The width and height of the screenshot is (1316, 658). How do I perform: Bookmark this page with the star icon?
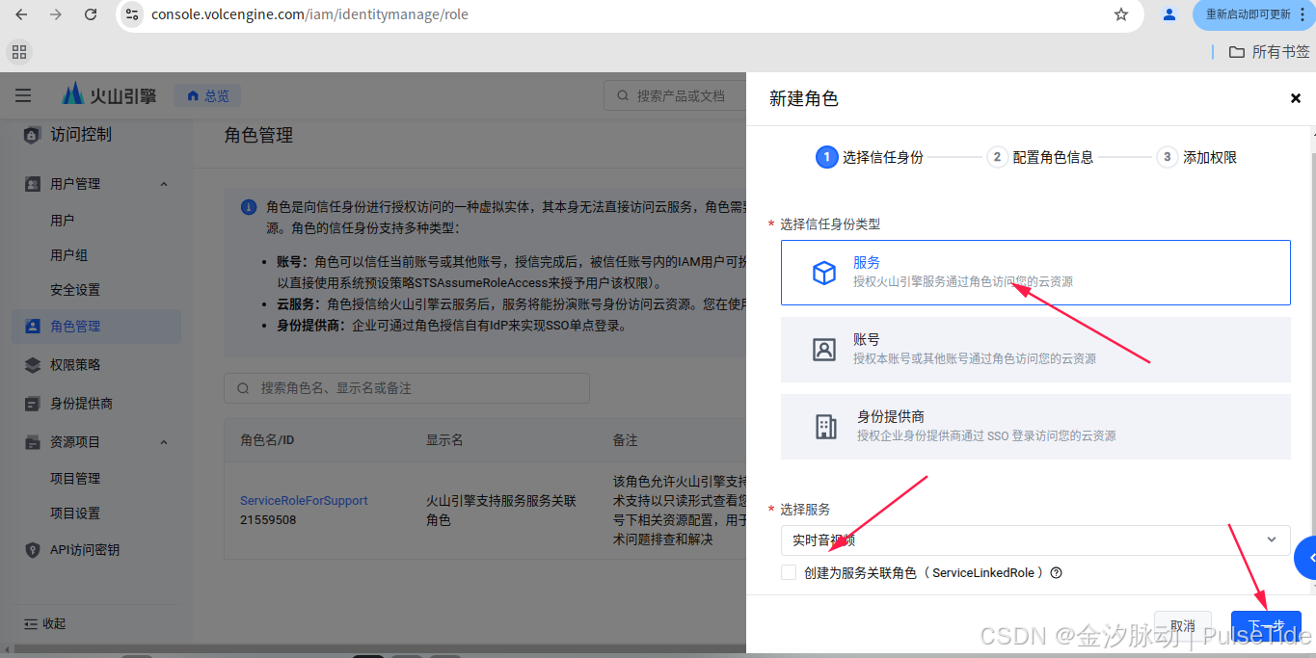[1120, 14]
